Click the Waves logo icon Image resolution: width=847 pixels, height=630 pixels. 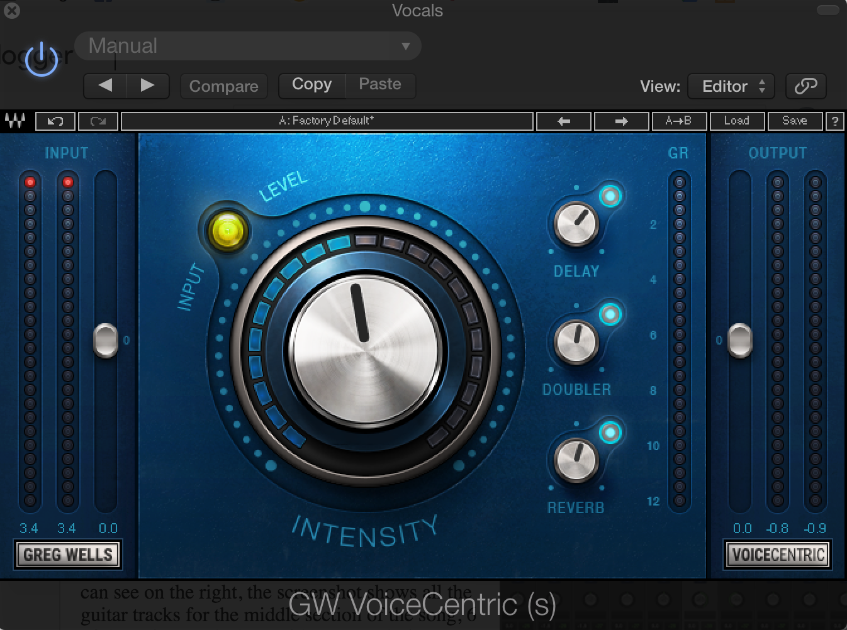click(14, 121)
